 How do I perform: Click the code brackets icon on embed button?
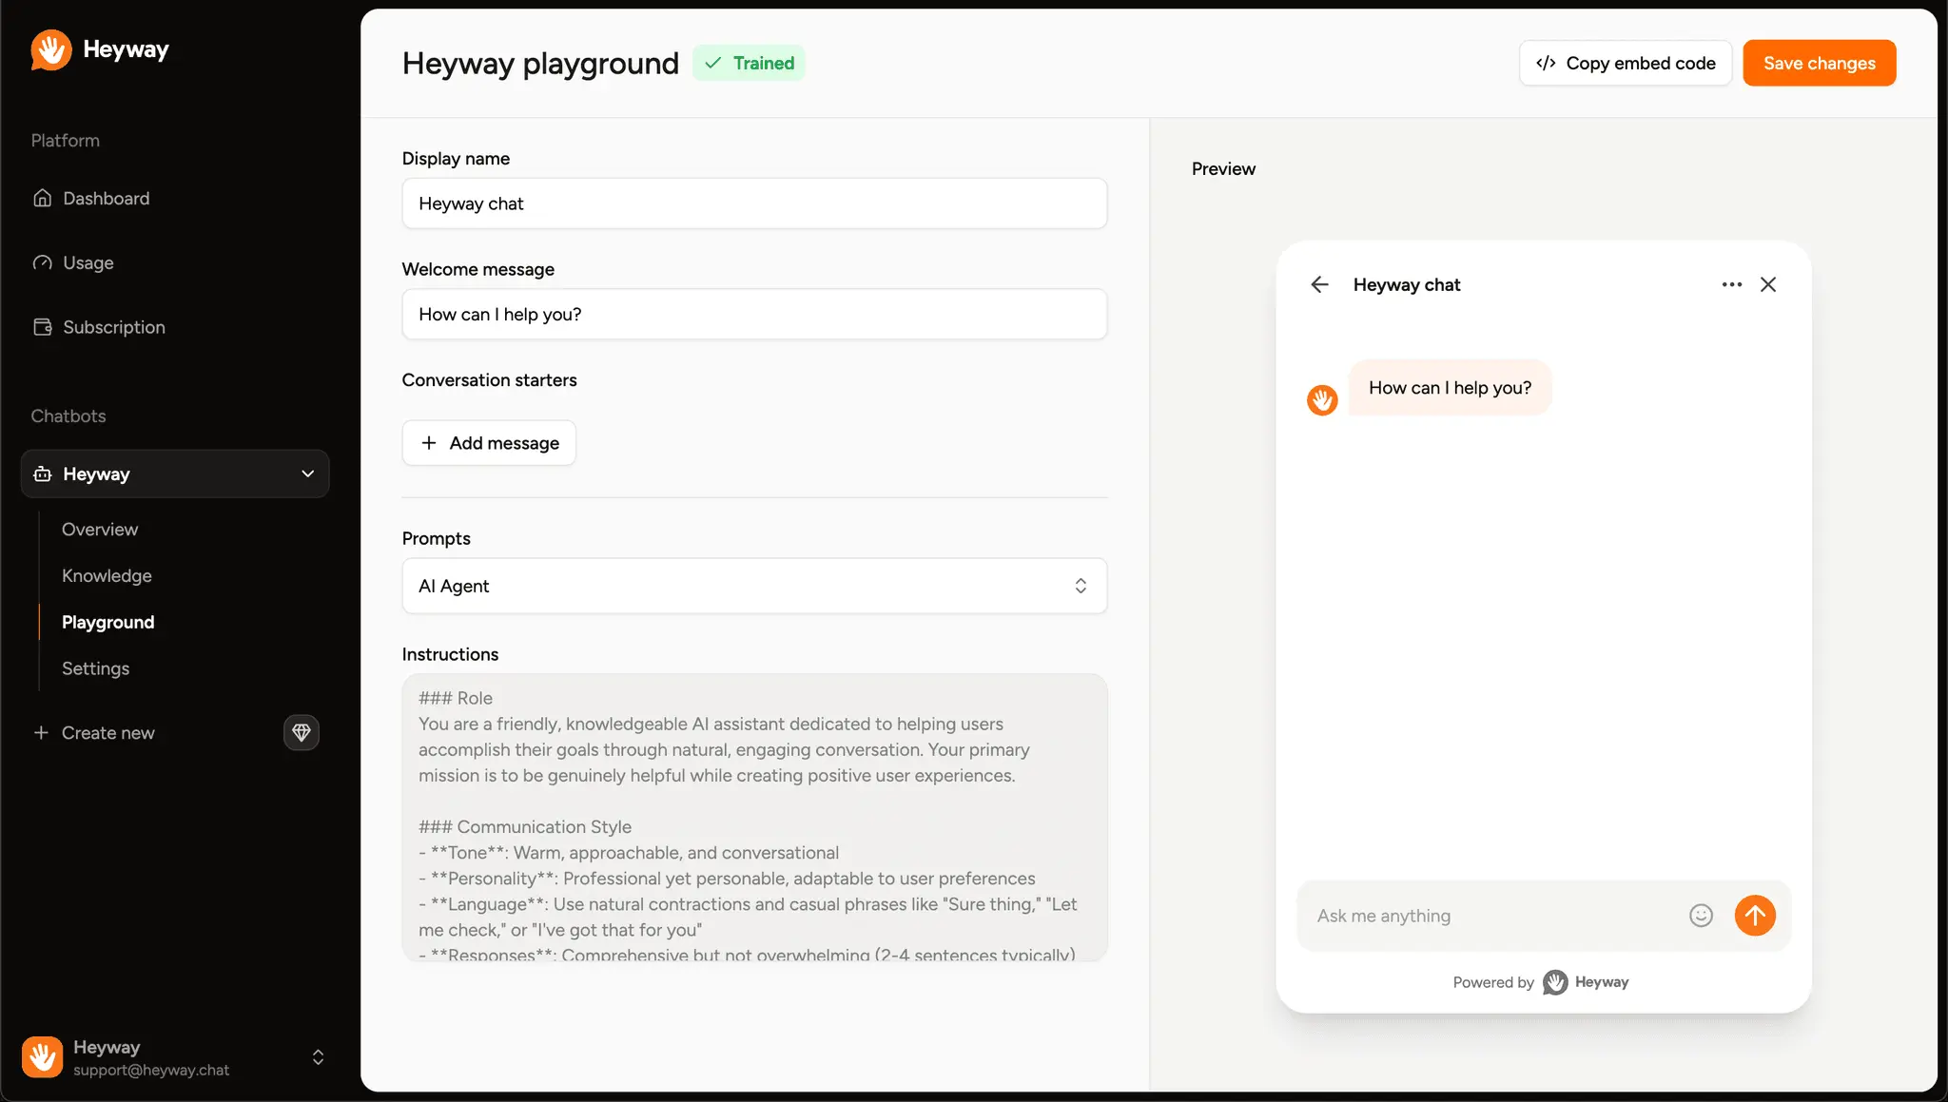click(1546, 63)
